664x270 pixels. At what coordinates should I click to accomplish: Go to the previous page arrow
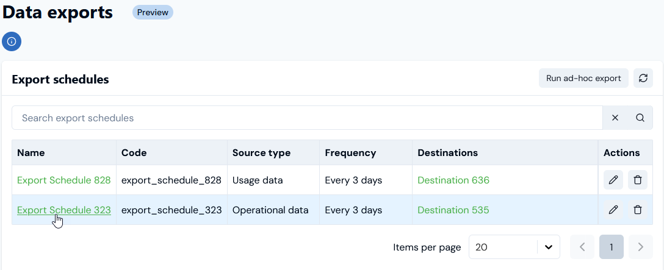582,247
